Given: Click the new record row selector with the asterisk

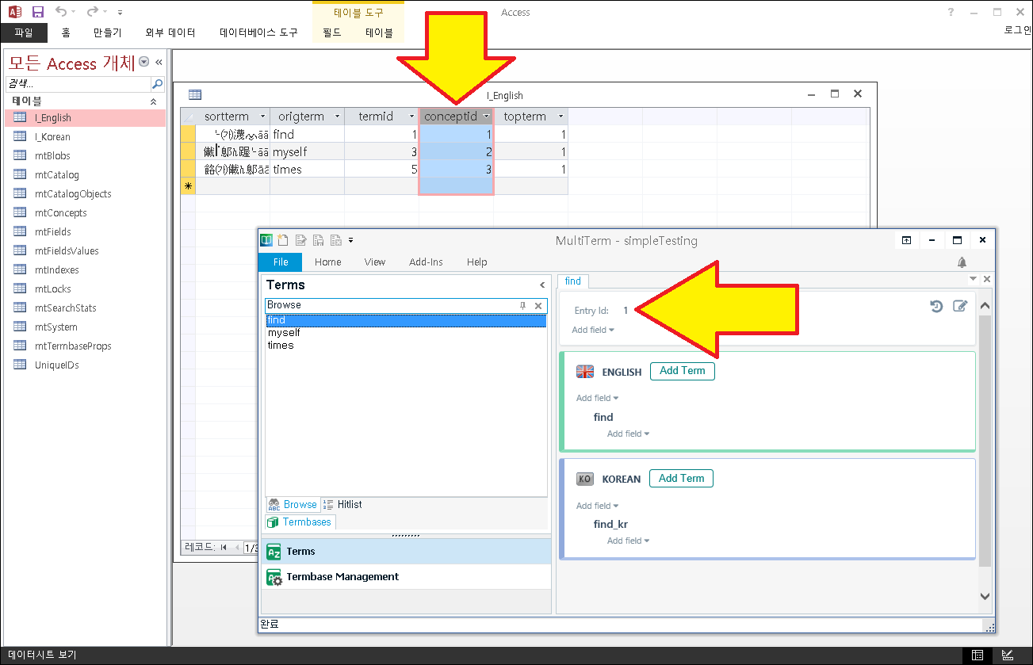Looking at the screenshot, I should click(188, 186).
